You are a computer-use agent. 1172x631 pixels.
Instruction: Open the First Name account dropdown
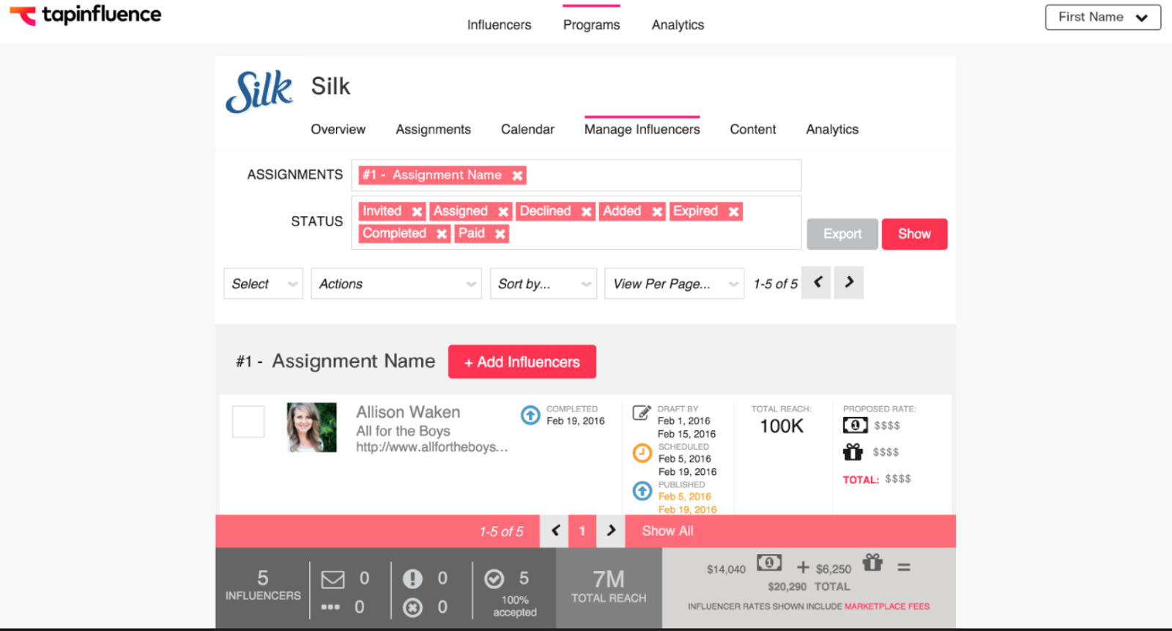pyautogui.click(x=1102, y=18)
